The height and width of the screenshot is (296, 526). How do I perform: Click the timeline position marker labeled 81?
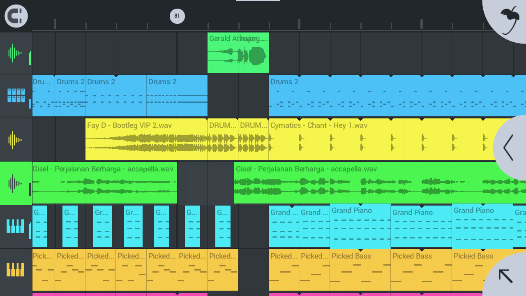coord(177,16)
